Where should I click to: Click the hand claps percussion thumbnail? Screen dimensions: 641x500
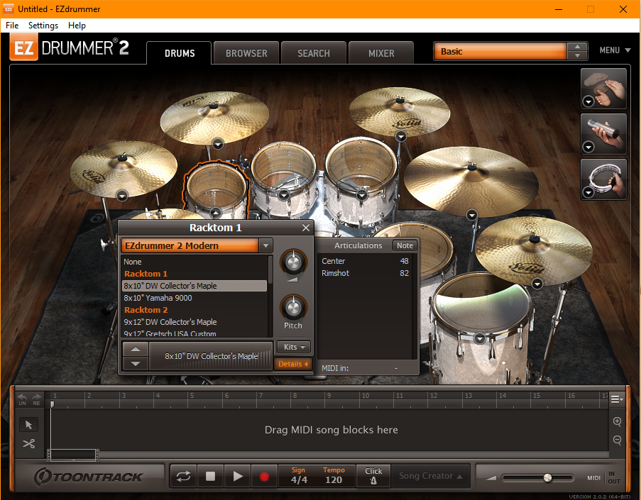604,89
